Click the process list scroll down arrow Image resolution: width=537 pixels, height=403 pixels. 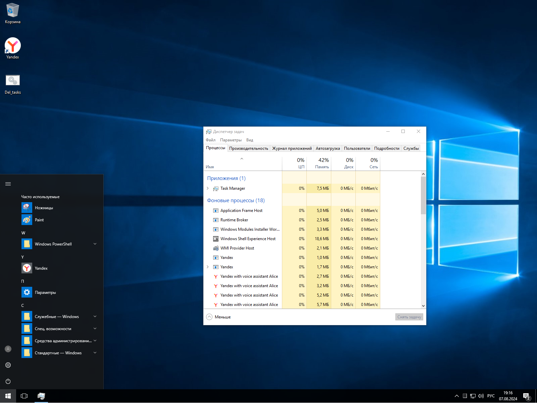(424, 306)
